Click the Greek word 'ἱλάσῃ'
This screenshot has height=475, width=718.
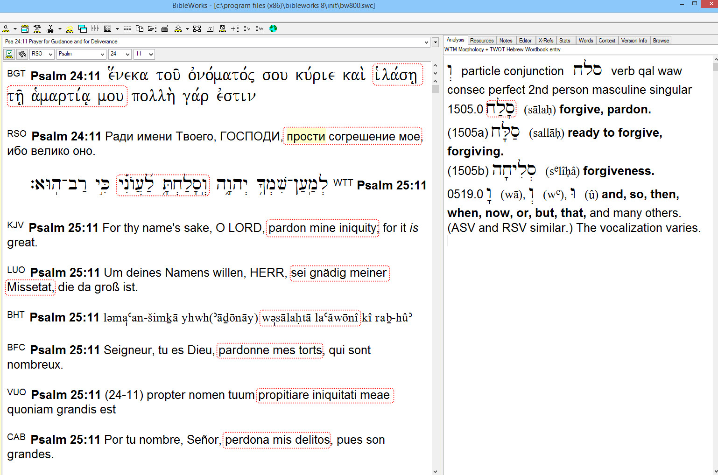pos(397,75)
